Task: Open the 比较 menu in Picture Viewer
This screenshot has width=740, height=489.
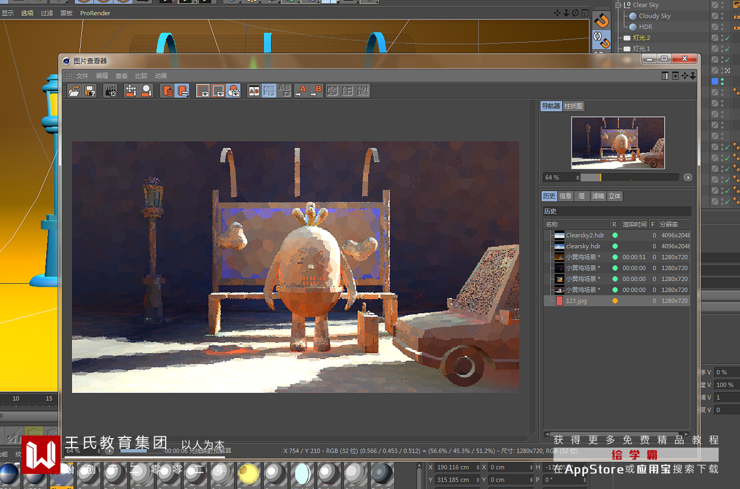Action: 141,76
